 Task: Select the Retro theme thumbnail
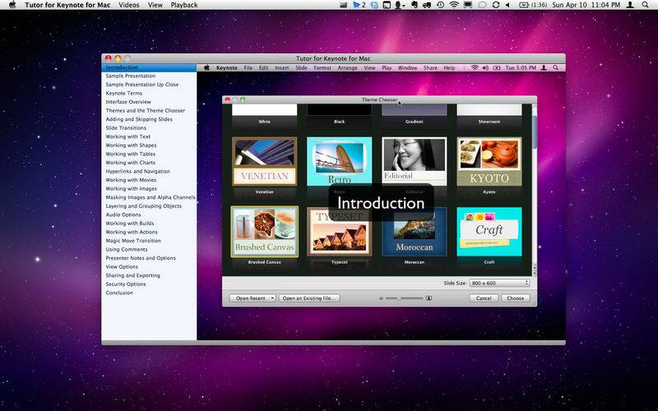[x=339, y=161]
